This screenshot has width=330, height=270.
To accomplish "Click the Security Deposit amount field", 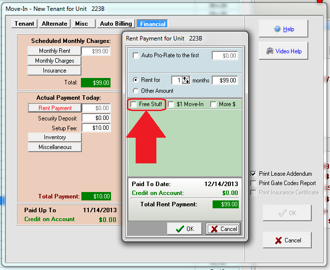I will 96,118.
